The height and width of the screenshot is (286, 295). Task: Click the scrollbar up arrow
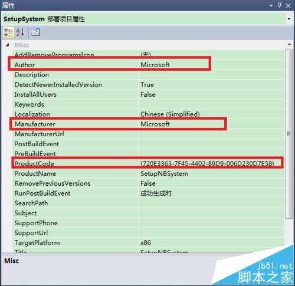point(289,44)
